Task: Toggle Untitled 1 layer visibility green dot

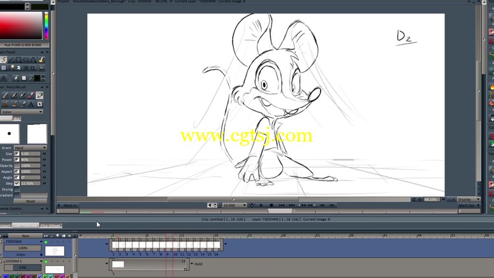Action: coord(46,261)
